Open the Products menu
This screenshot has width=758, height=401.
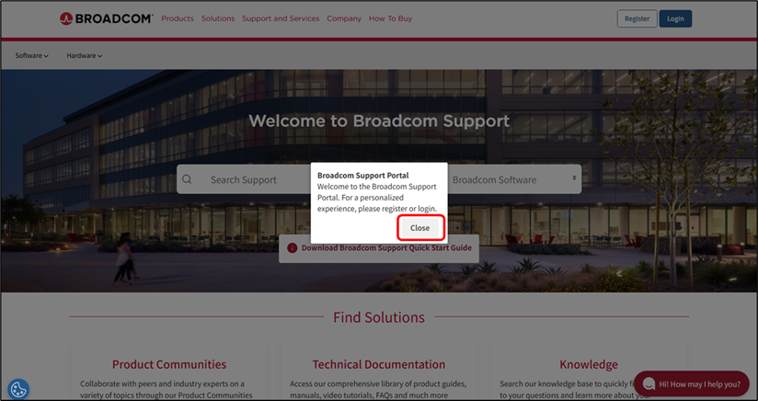[x=178, y=18]
